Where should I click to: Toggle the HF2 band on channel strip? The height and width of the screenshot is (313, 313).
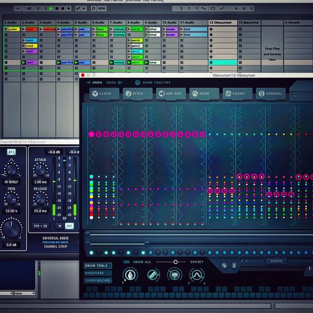[11, 152]
